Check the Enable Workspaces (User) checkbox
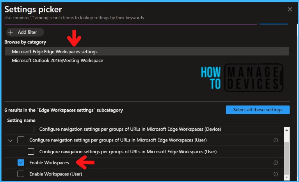 point(21,174)
